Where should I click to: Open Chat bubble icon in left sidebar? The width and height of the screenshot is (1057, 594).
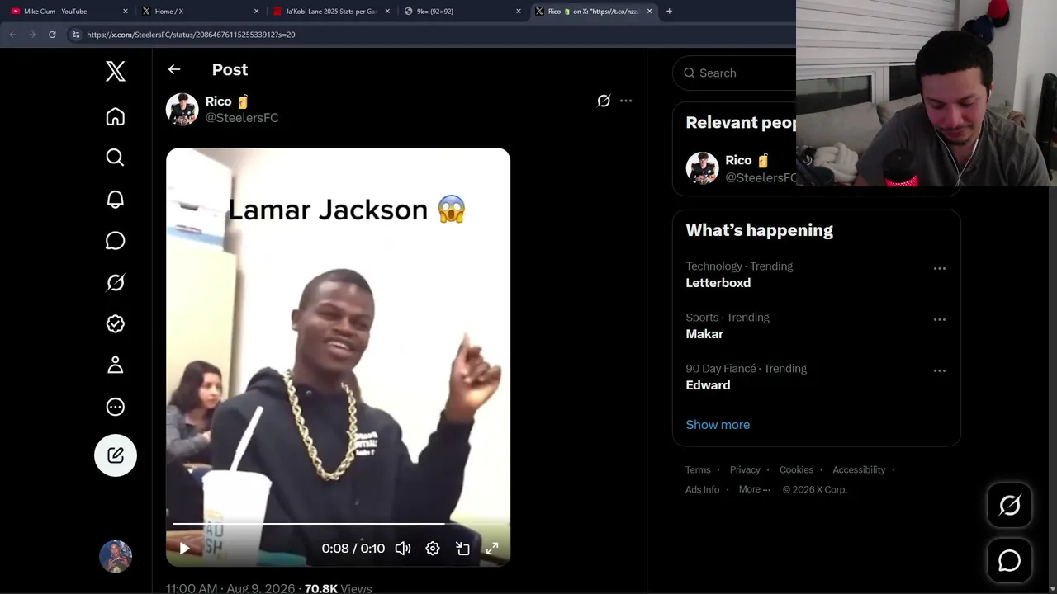coord(116,241)
